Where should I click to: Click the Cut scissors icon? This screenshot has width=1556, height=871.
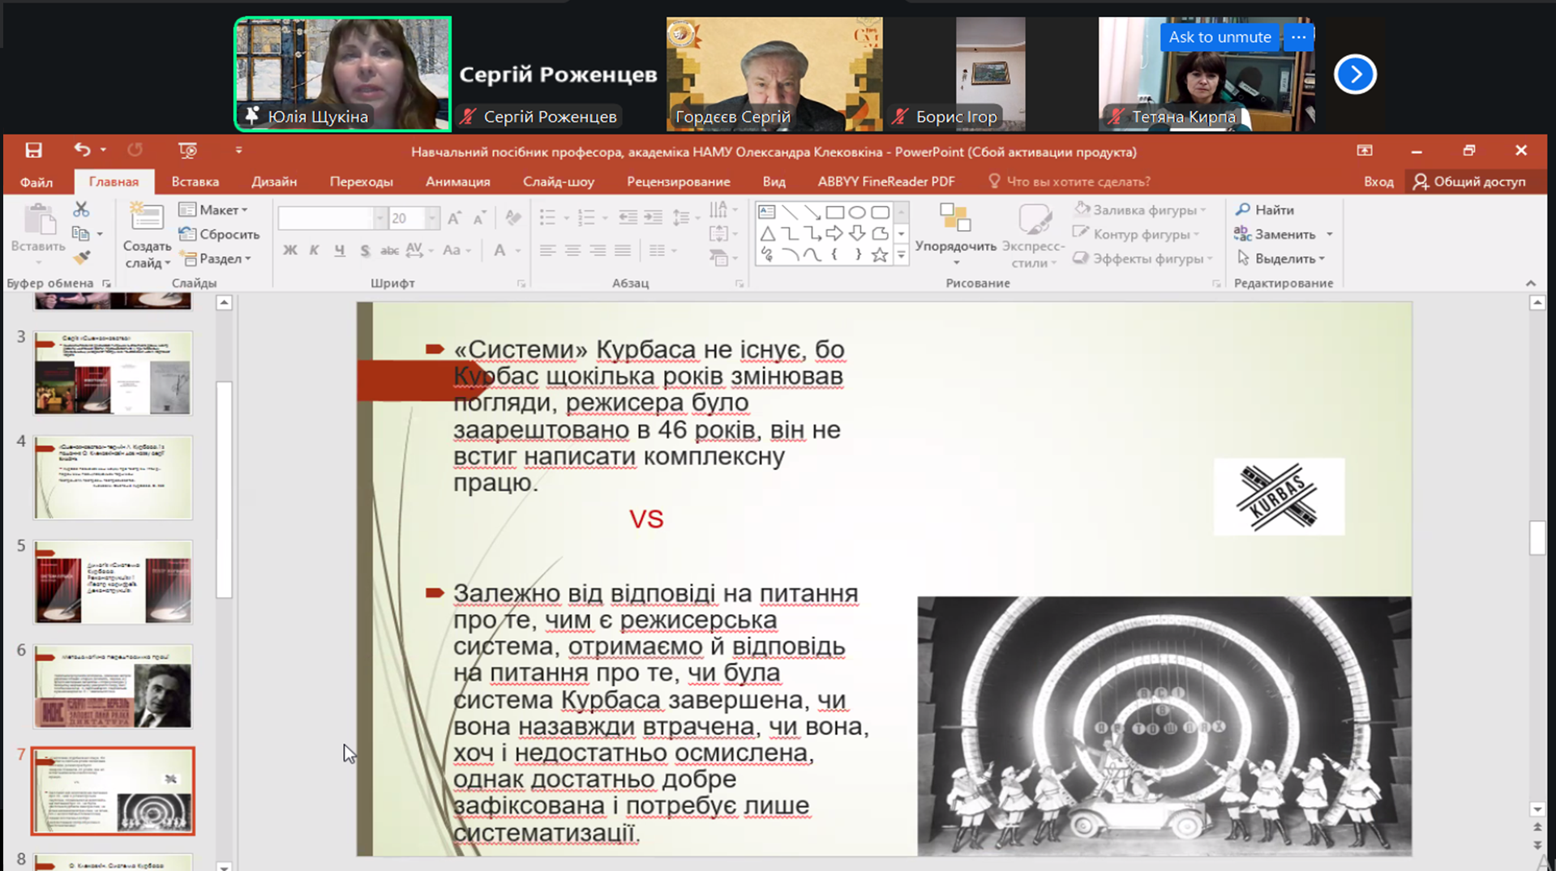click(x=81, y=210)
